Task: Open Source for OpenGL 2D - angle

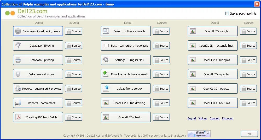Action: [x=248, y=31]
